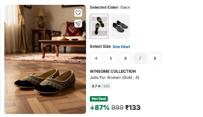Screen dimensions: 203x117
Task: Click the WINSOME COLLECTION brand name
Action: [x=113, y=71]
